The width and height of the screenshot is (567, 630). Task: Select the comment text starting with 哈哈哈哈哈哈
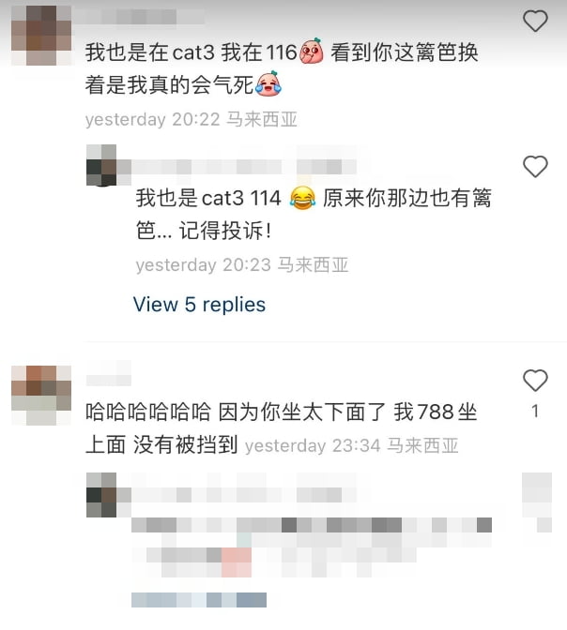point(281,428)
